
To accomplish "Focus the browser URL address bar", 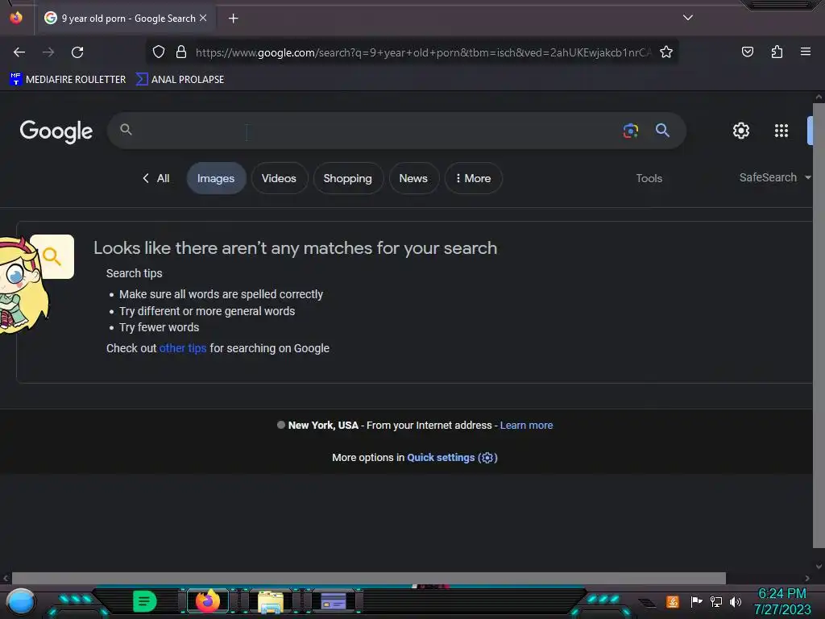I will [422, 52].
